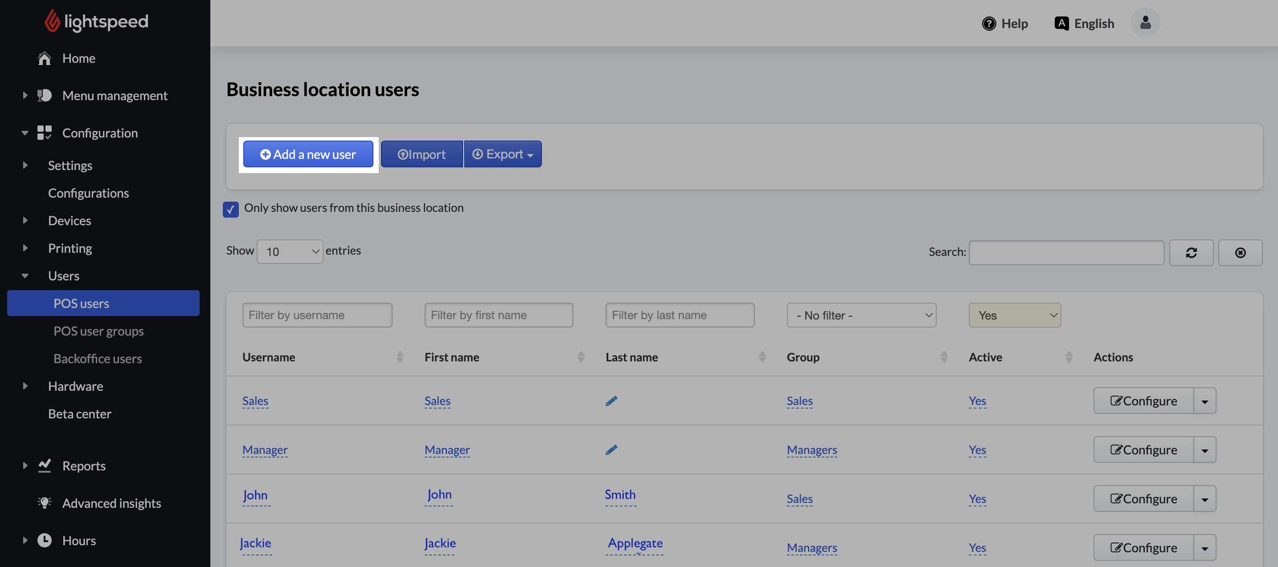Open the Show entries count dropdown
This screenshot has width=1278, height=567.
click(290, 252)
